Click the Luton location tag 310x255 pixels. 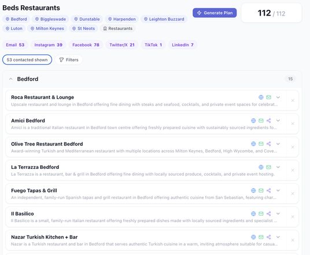pos(14,28)
